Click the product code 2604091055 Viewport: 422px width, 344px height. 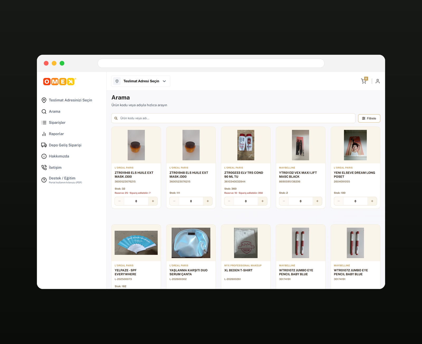coord(342,181)
